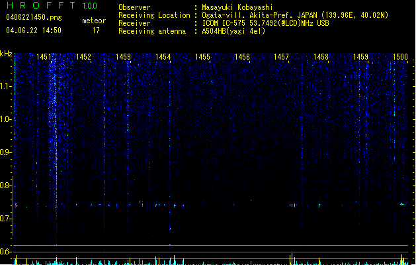Click the date stamp 04.06.22 14:50

coord(34,30)
